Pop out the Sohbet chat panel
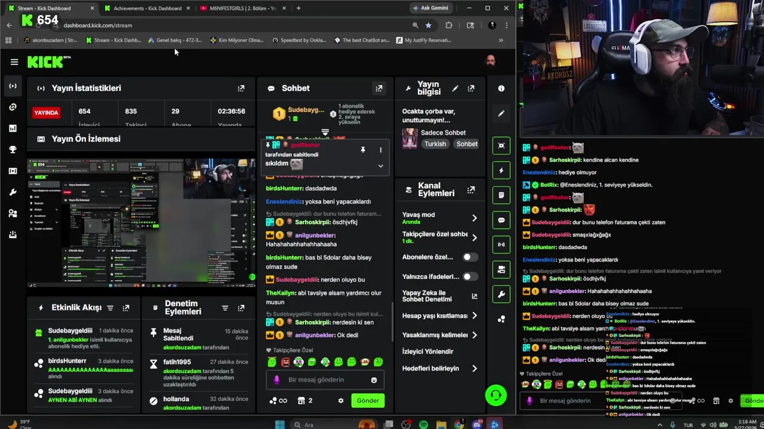Screen dimensions: 764x429 click(379, 88)
